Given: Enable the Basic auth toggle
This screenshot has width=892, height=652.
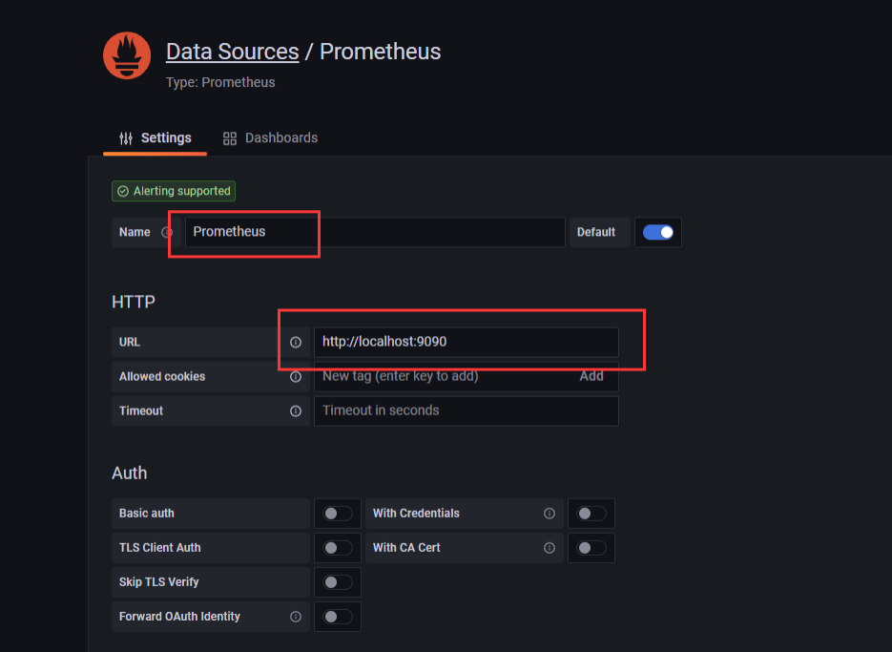Looking at the screenshot, I should pyautogui.click(x=338, y=514).
